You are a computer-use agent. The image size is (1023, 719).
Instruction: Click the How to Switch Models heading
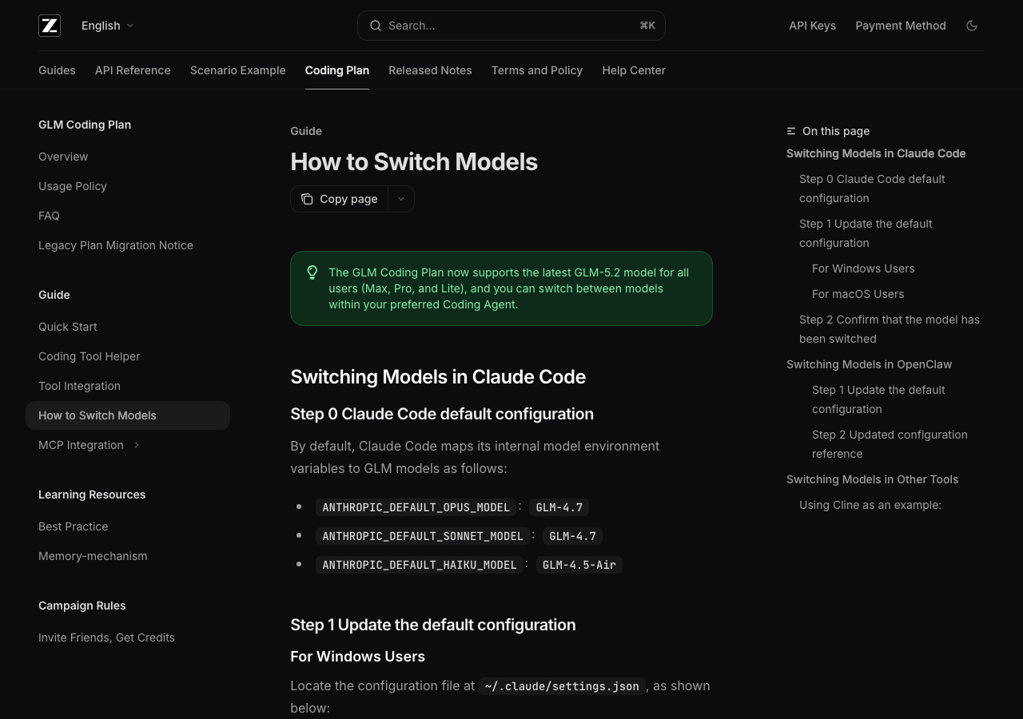tap(414, 161)
